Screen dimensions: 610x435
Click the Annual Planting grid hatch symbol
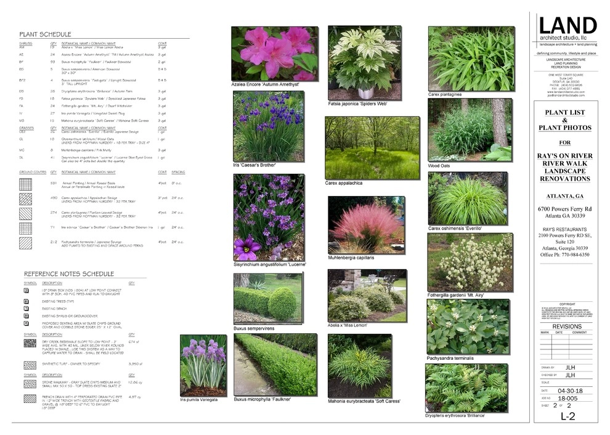click(x=26, y=184)
